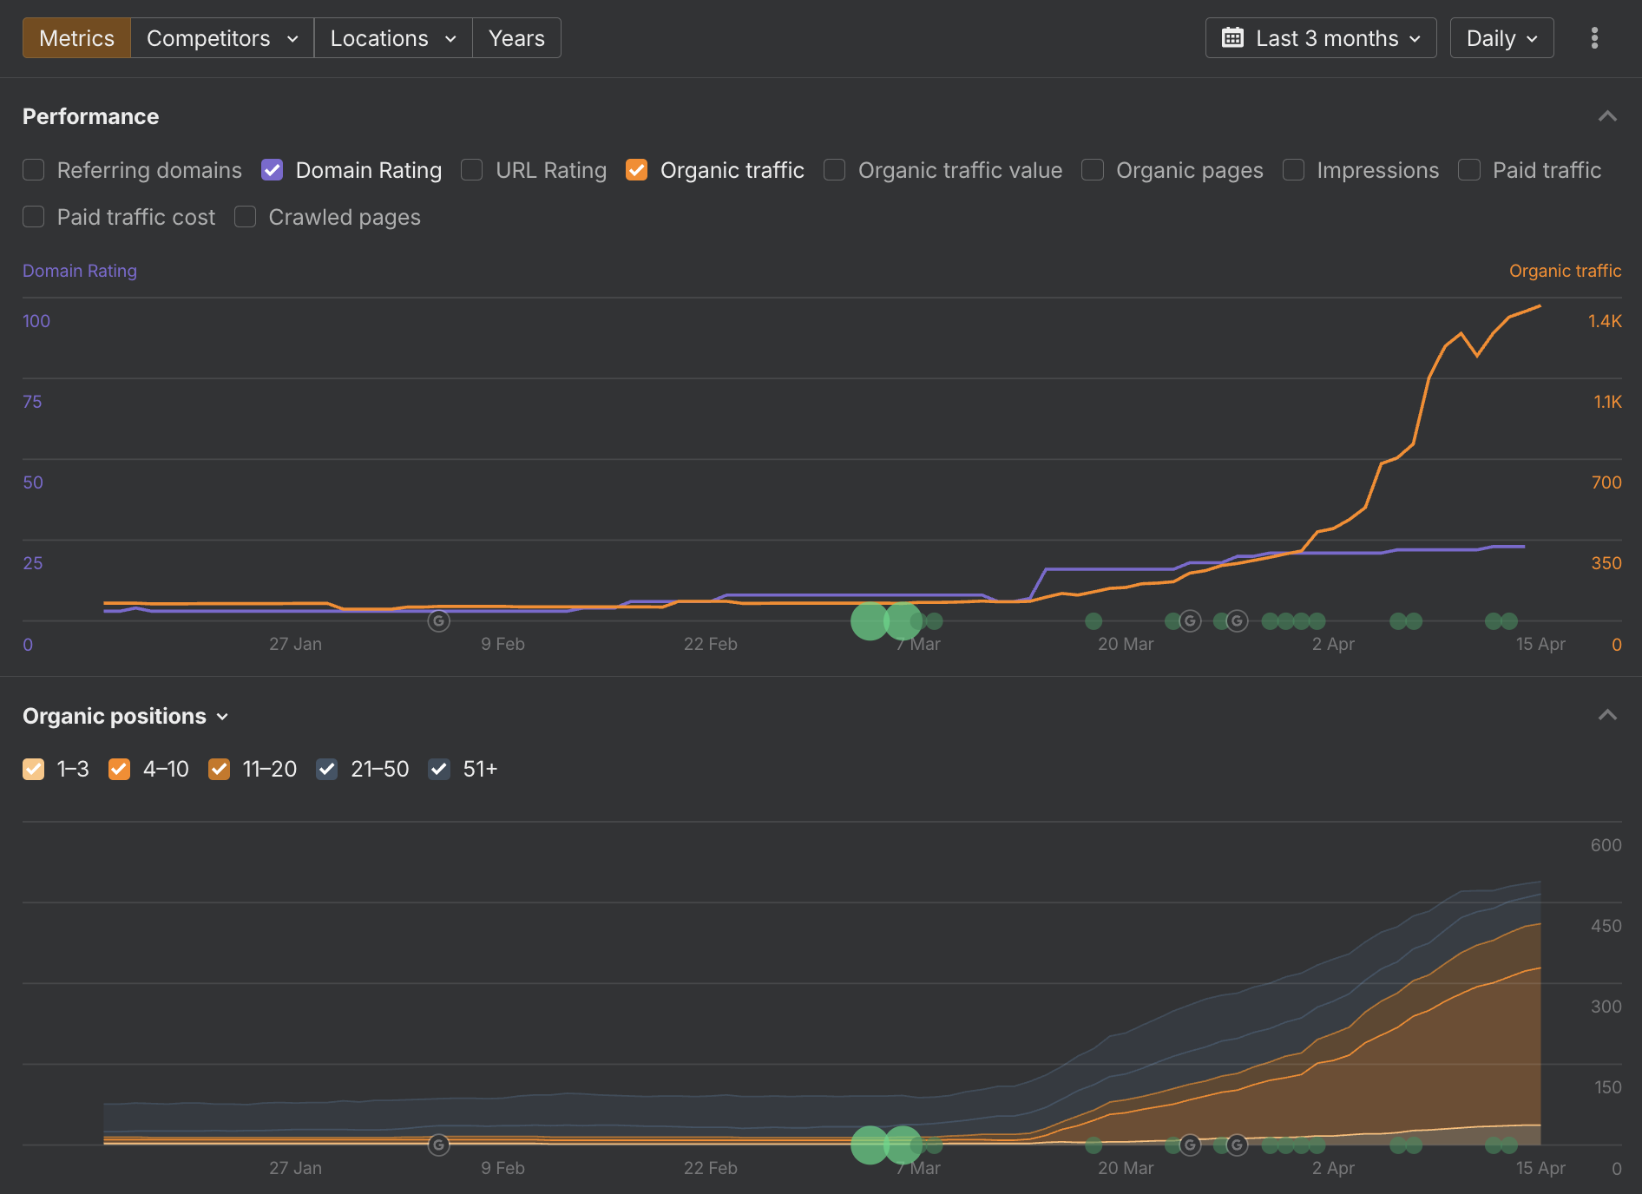Image resolution: width=1642 pixels, height=1194 pixels.
Task: Click the Organic traffic axis label
Action: [1565, 271]
